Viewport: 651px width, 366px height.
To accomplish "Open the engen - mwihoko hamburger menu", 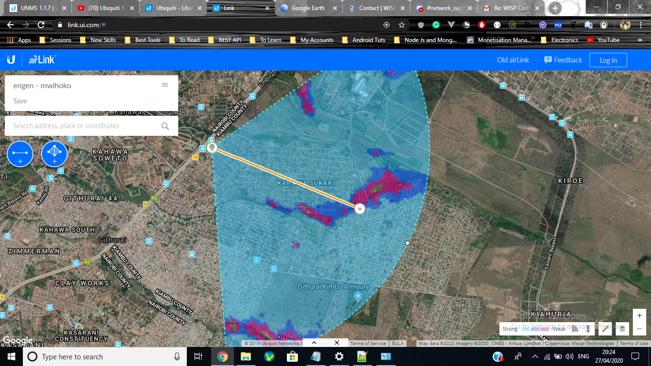I will (165, 85).
